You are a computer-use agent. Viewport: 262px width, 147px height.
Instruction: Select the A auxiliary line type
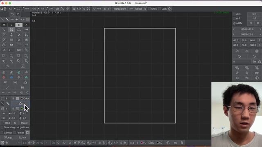click(x=26, y=25)
